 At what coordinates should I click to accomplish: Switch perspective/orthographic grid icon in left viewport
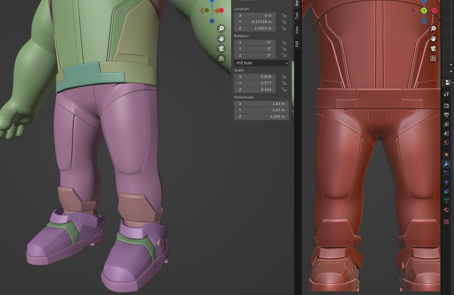click(221, 58)
